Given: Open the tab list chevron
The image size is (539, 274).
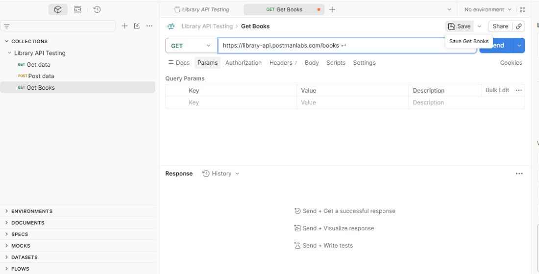Looking at the screenshot, I should 449,10.
